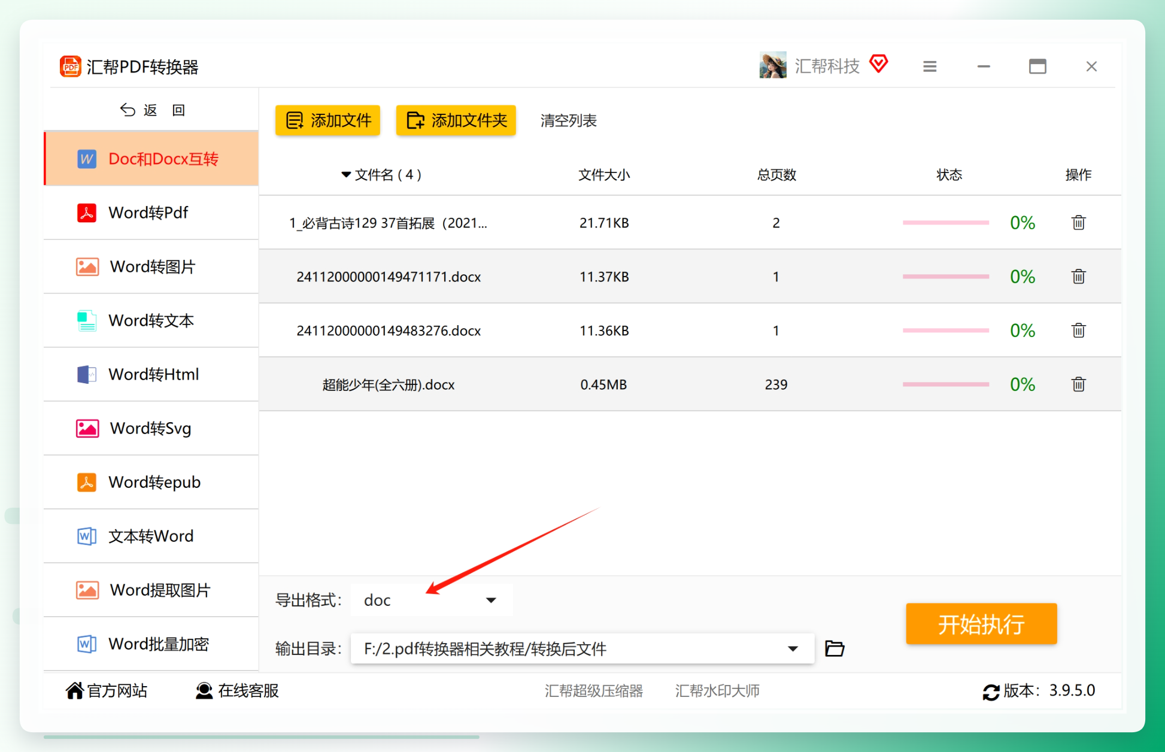Click the horizontal scrollbar under the window

[x=262, y=737]
